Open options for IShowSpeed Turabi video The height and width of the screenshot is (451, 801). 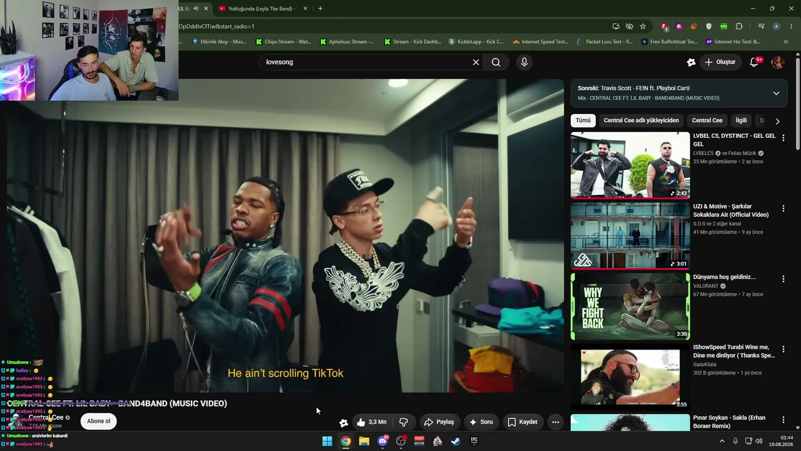[x=783, y=350]
